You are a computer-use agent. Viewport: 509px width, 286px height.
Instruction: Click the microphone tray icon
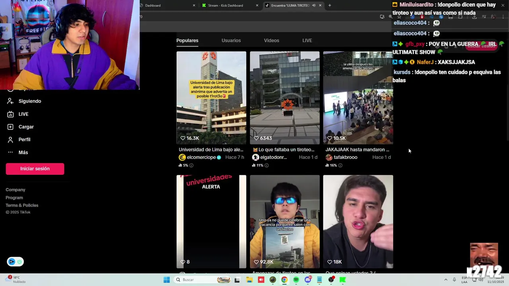tap(455, 280)
